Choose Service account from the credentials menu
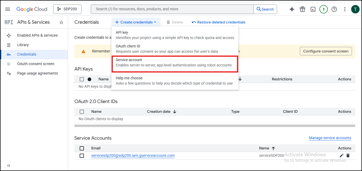 [175, 62]
